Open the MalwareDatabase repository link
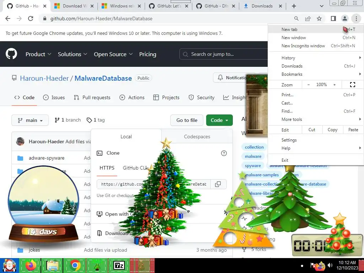Image resolution: width=364 pixels, height=273 pixels. (103, 78)
